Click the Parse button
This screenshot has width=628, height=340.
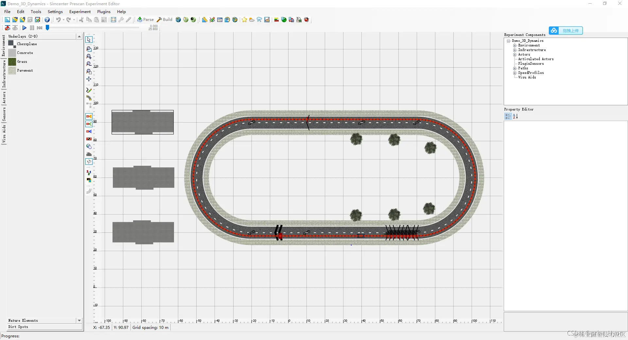(146, 20)
